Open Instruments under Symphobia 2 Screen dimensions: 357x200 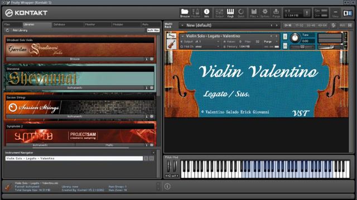click(40, 144)
